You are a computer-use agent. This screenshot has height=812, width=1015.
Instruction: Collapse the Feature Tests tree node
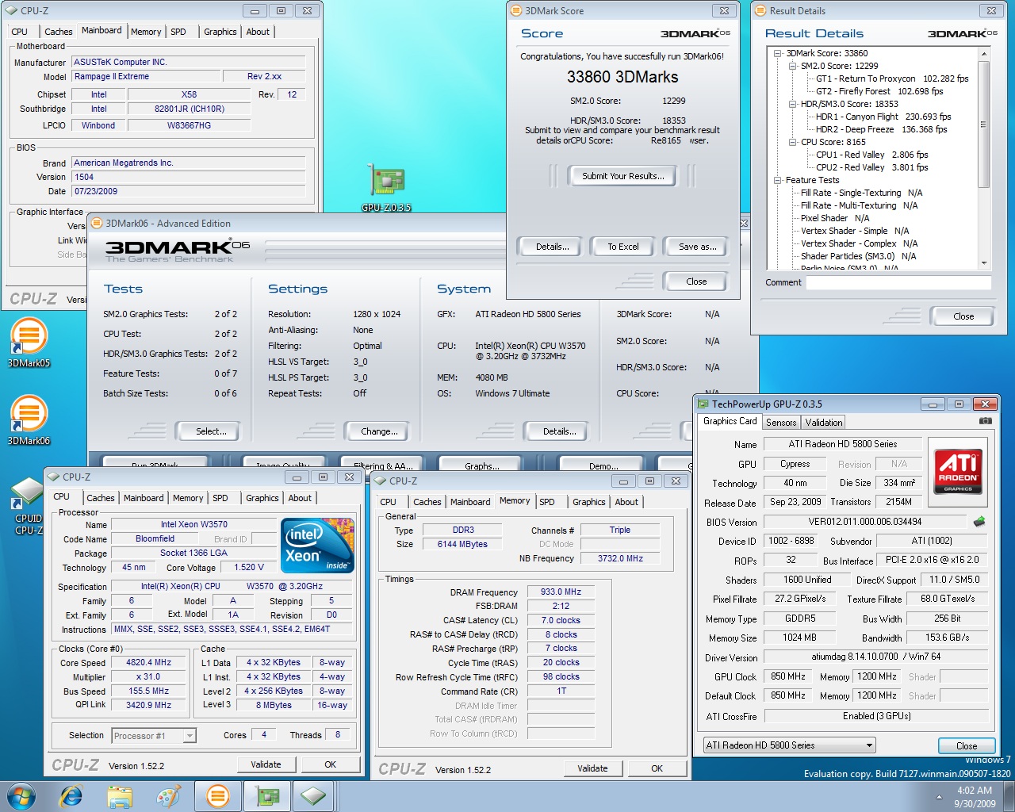click(778, 180)
